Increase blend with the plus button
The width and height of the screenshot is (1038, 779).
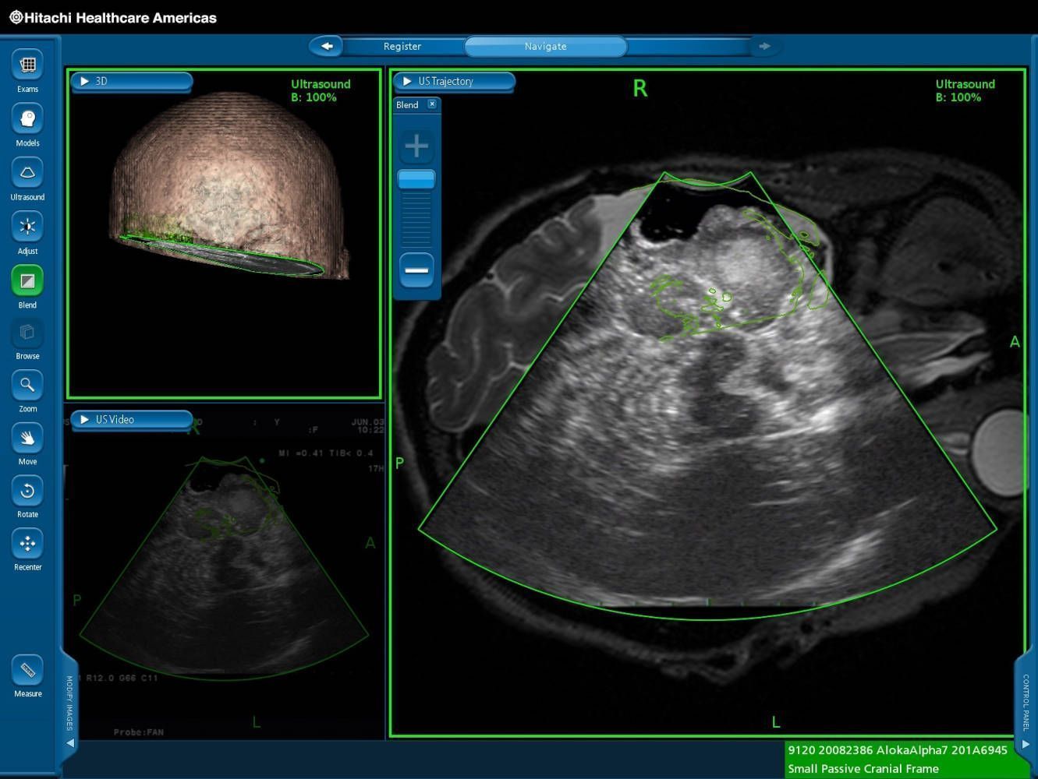coord(416,146)
